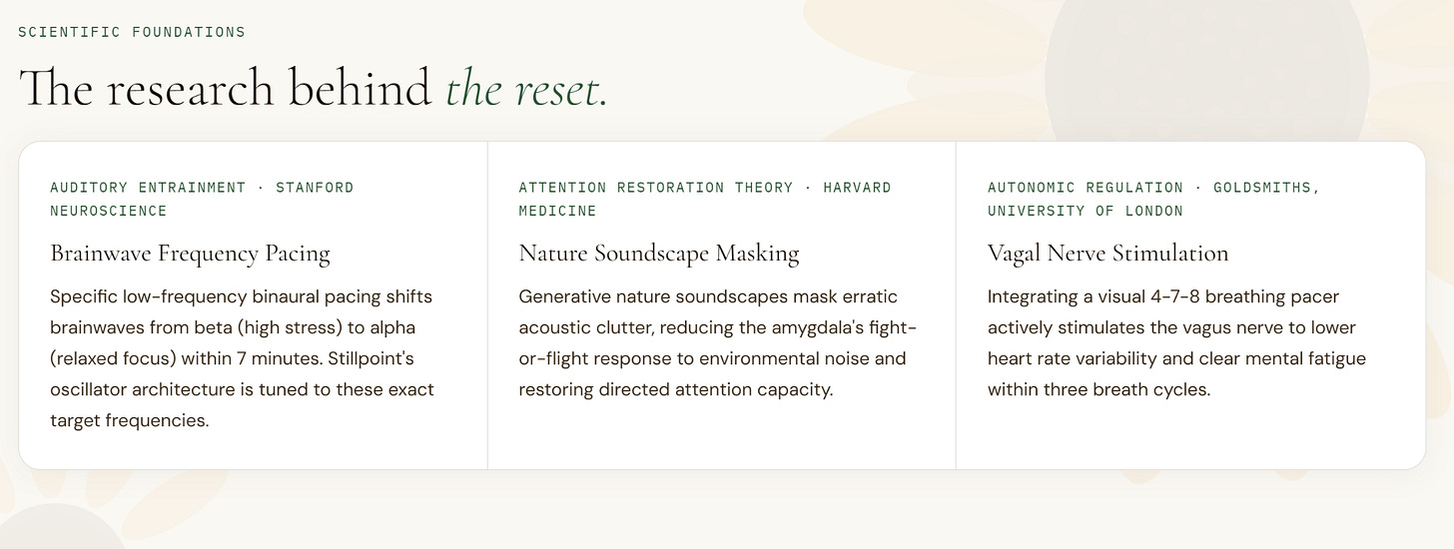Image resolution: width=1454 pixels, height=549 pixels.
Task: Click the heading 'The research behind the reset'
Action: [313, 88]
